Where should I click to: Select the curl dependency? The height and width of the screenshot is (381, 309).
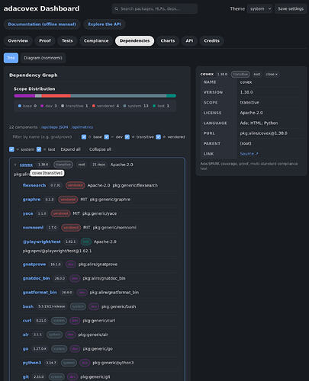coord(27,321)
